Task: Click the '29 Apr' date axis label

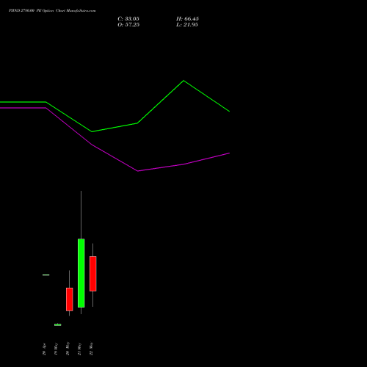Action: pyautogui.click(x=44, y=349)
